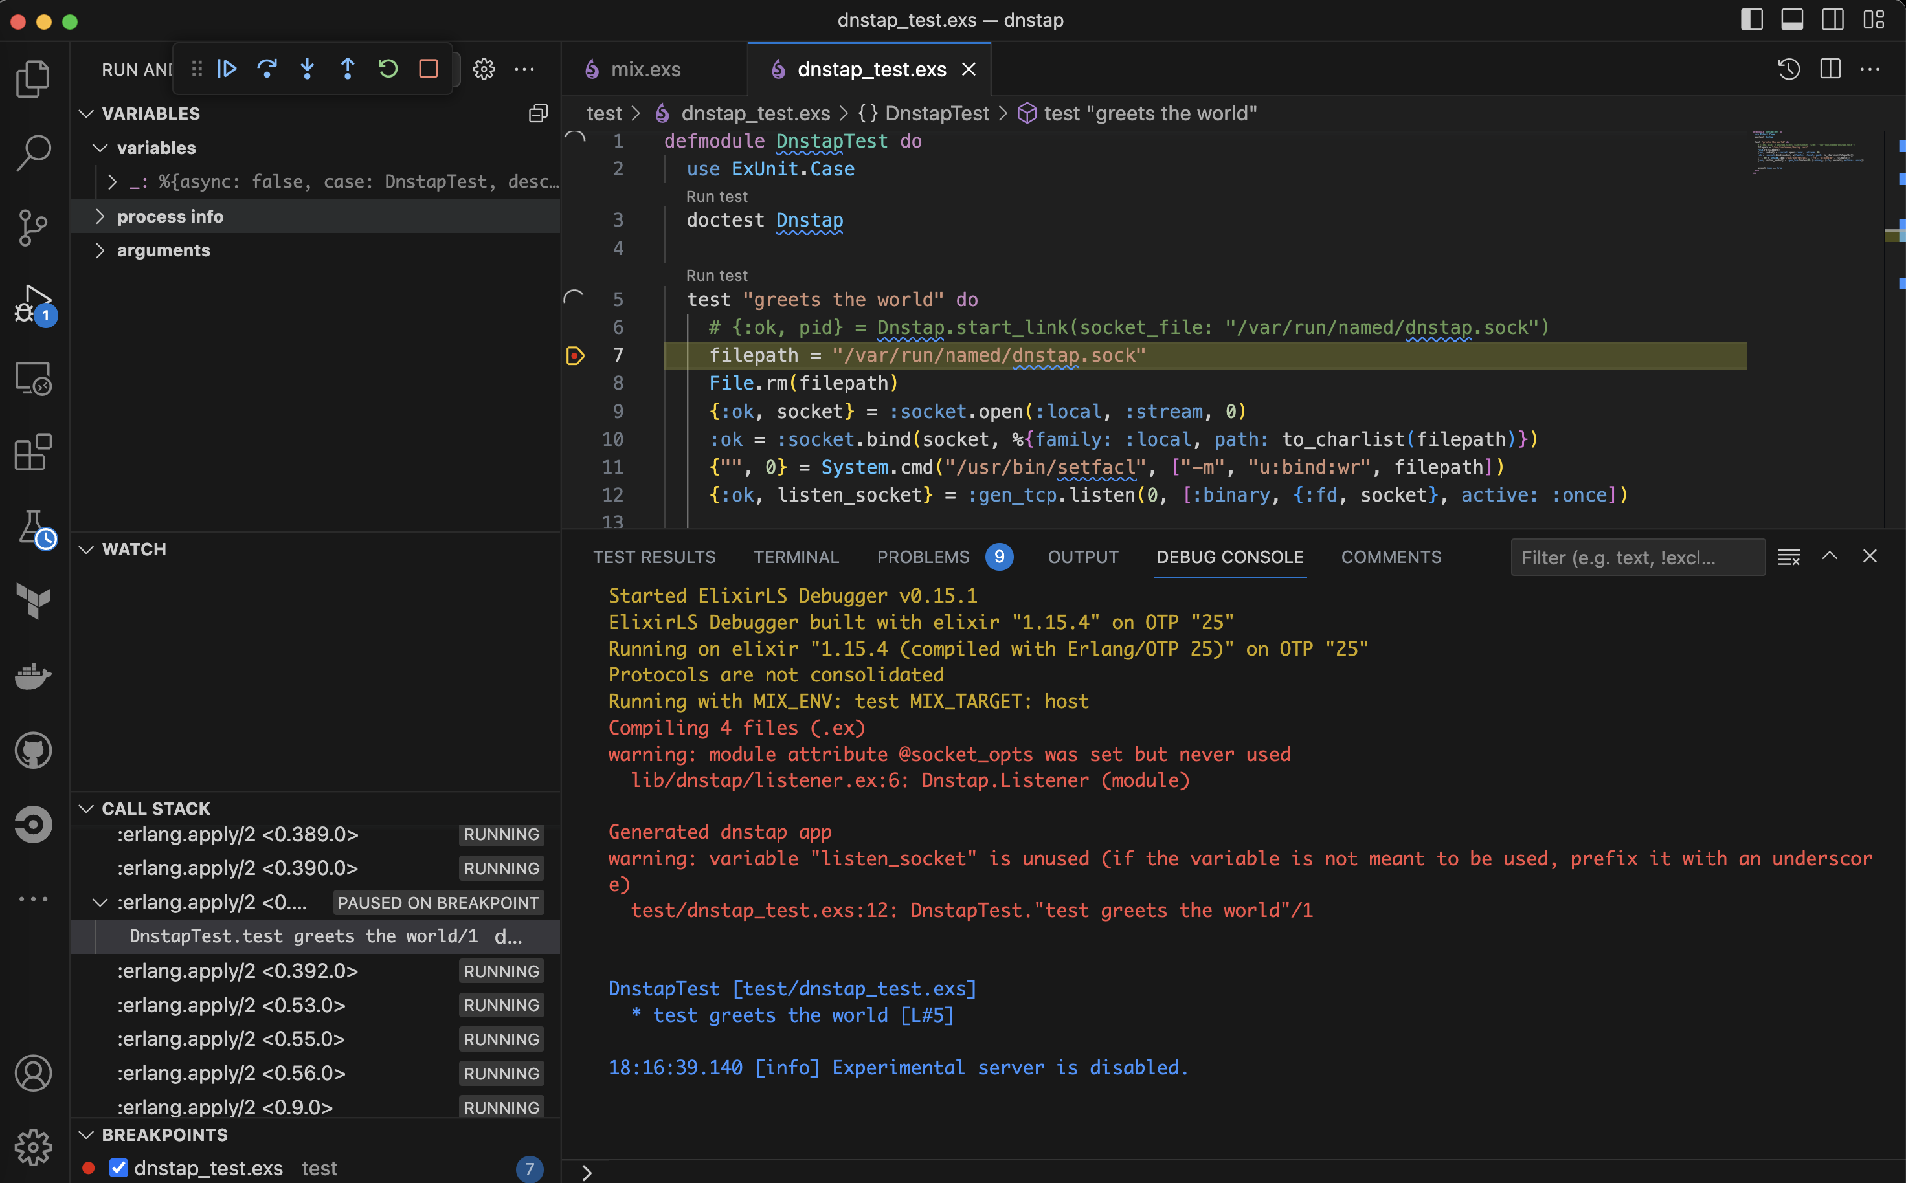Viewport: 1906px width, 1183px height.
Task: Clear the Debug Console output
Action: click(x=1789, y=557)
